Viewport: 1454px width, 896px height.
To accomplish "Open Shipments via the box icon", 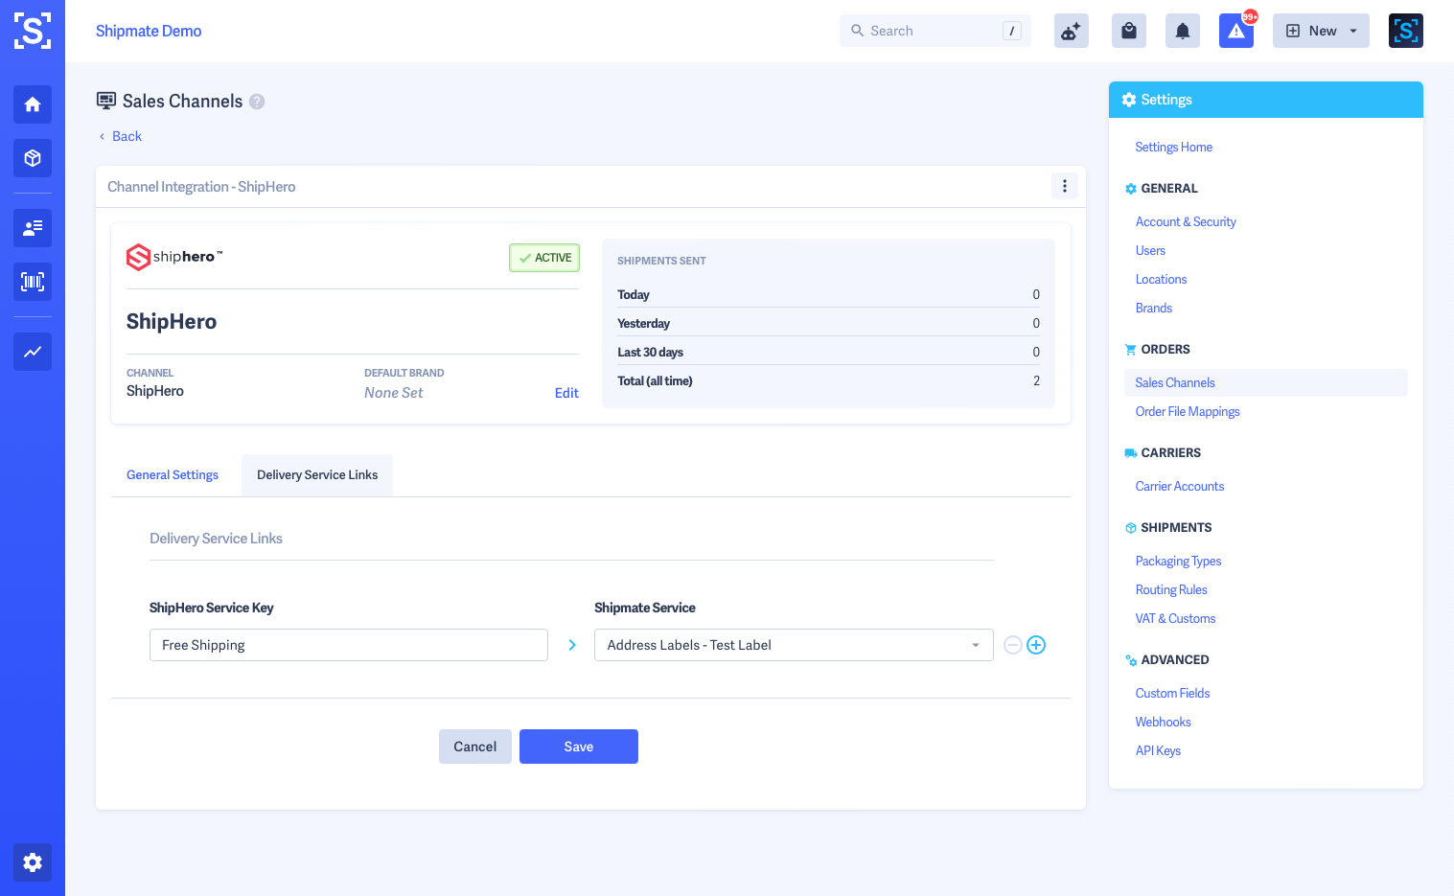I will (33, 158).
